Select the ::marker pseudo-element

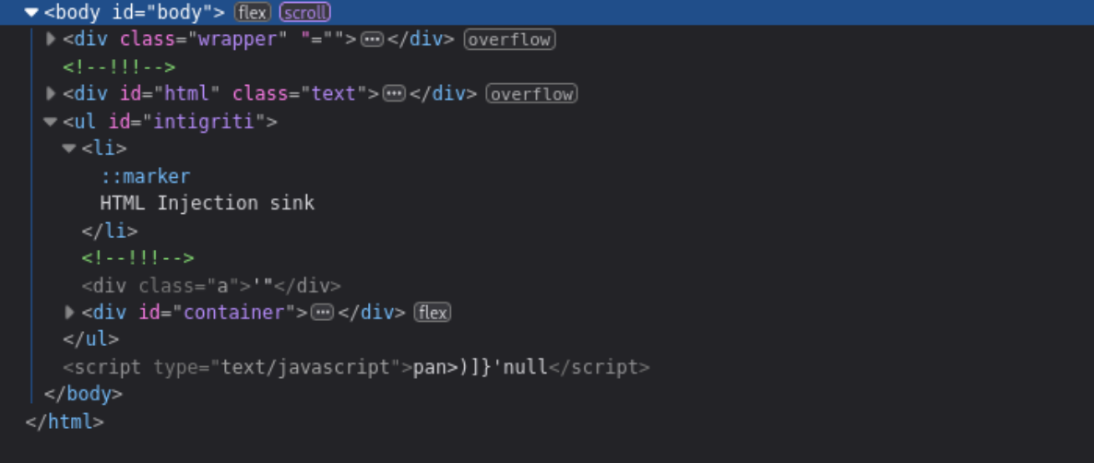(x=145, y=176)
